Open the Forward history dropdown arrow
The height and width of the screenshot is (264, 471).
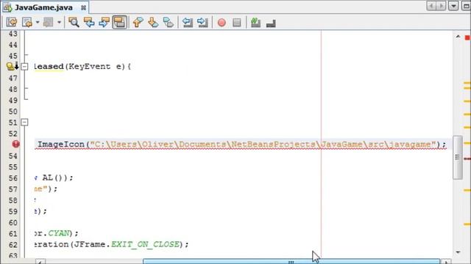coord(59,22)
